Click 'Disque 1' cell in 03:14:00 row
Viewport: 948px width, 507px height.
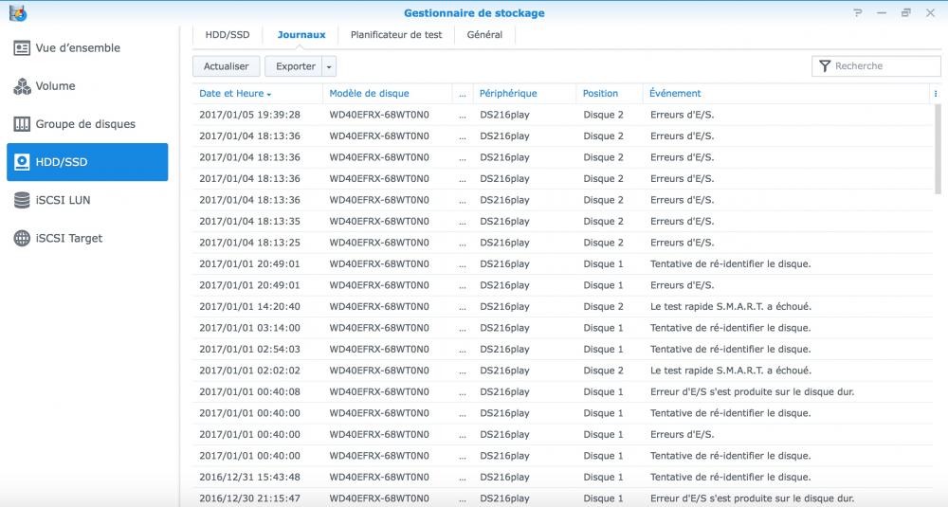[603, 328]
